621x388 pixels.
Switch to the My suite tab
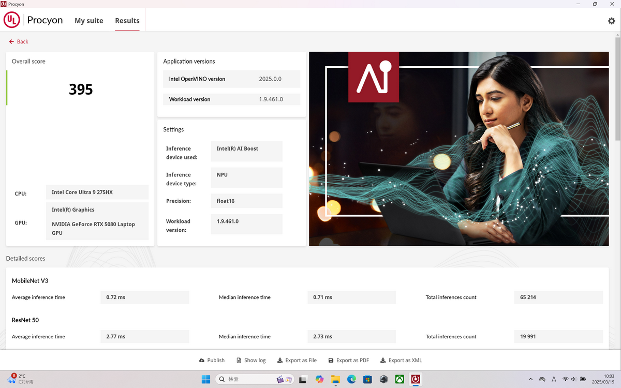coord(89,21)
